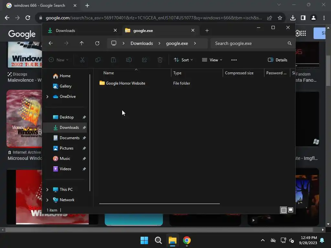Toggle the Details pane

point(277,60)
